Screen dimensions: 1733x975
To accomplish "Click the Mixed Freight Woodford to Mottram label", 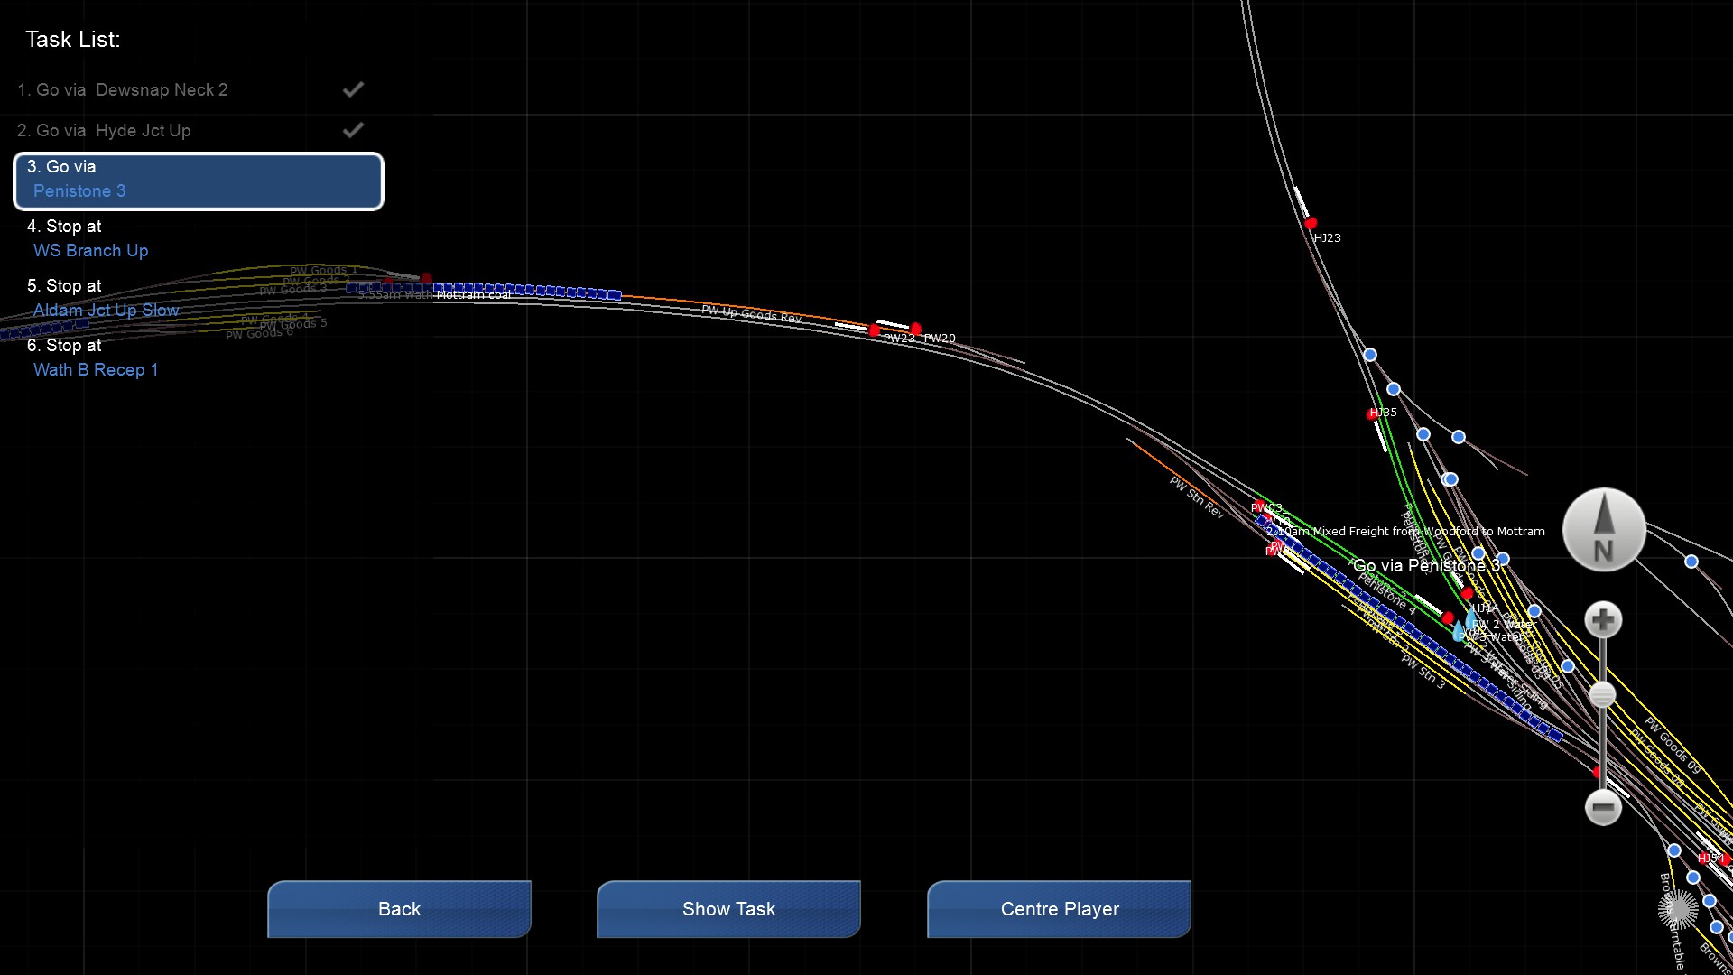I will [1405, 532].
